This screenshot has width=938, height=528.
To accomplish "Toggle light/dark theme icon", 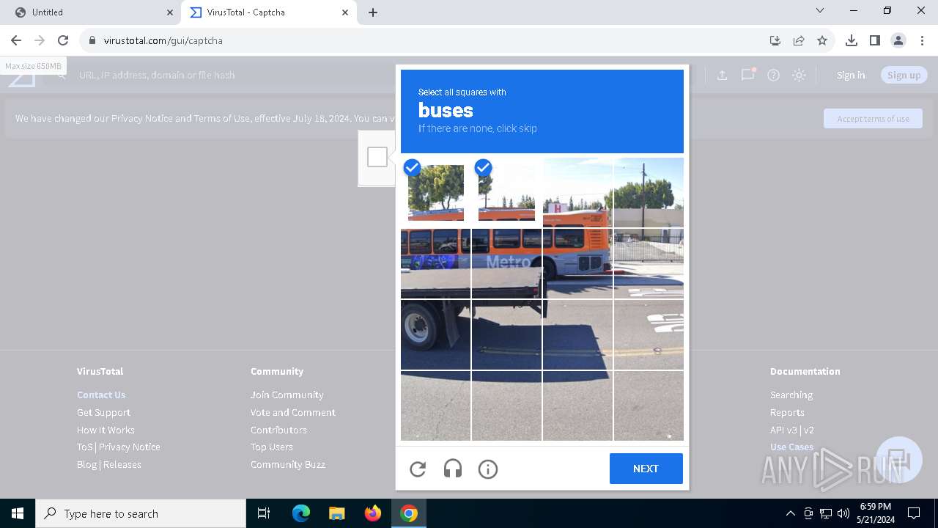I will 799,75.
